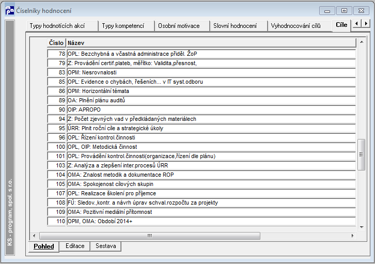Image resolution: width=375 pixels, height=264 pixels.
Task: Select ÚRR: Plnit roční cíle row
Action: click(201, 129)
